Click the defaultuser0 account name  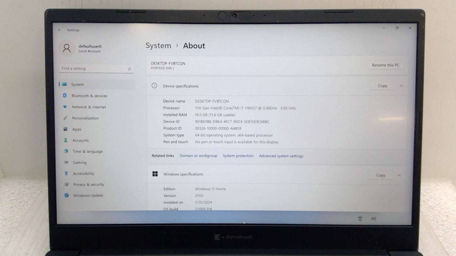[90, 46]
